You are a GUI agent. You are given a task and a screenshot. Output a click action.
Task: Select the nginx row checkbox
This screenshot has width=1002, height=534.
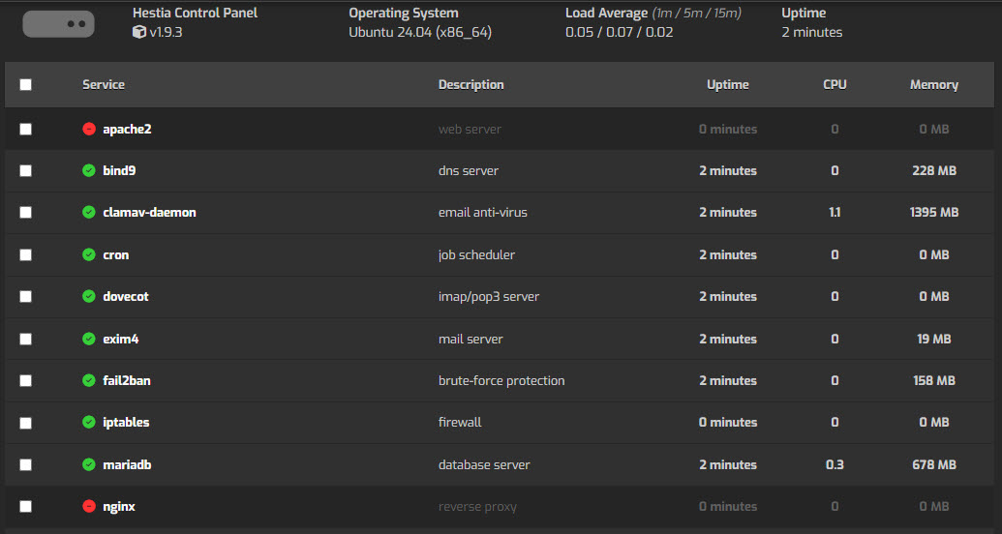click(25, 507)
